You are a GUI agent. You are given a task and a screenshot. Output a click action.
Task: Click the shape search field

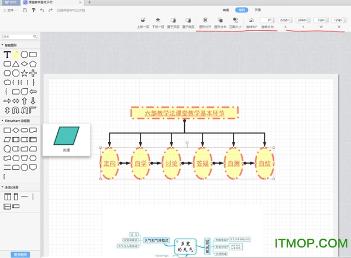19,36
